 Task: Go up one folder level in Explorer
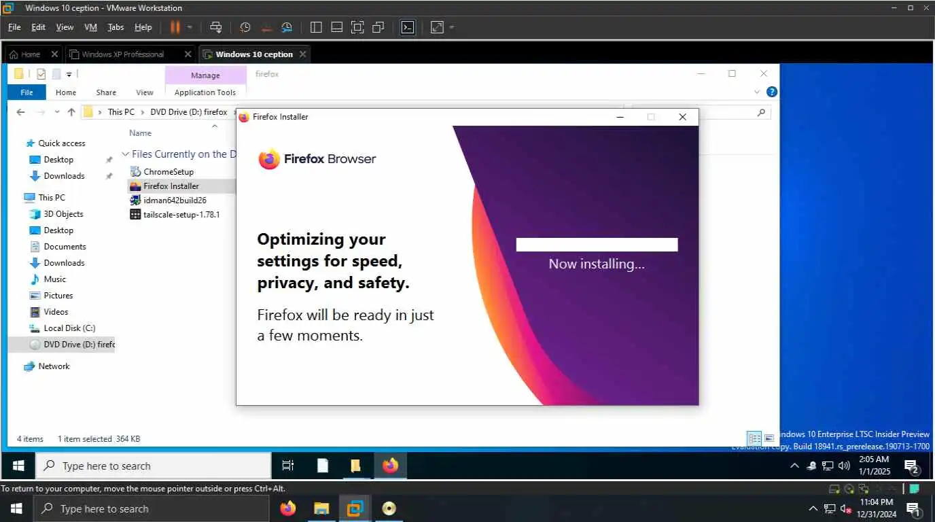[71, 112]
